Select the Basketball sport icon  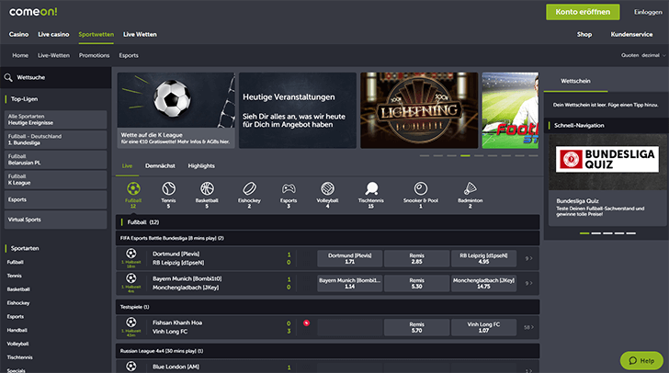(207, 188)
